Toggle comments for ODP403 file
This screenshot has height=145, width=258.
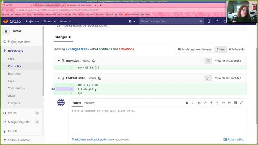(x=208, y=61)
